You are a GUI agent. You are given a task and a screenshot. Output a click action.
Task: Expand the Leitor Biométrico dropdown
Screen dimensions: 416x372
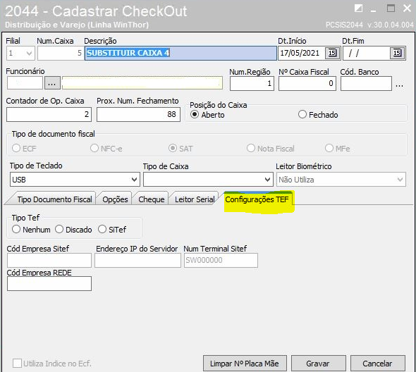tap(400, 180)
